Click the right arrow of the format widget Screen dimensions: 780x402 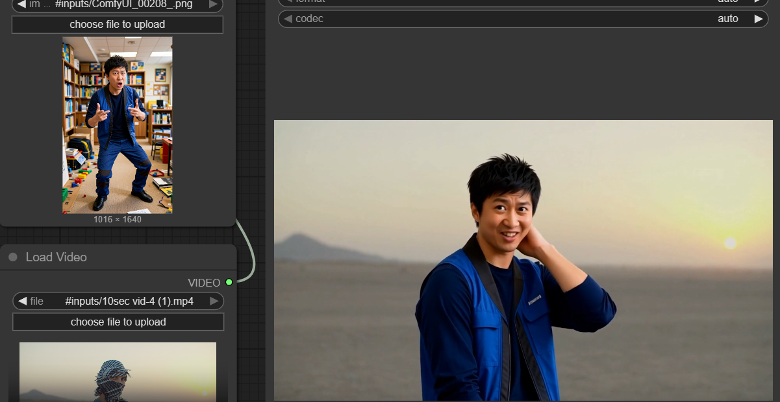(758, 2)
